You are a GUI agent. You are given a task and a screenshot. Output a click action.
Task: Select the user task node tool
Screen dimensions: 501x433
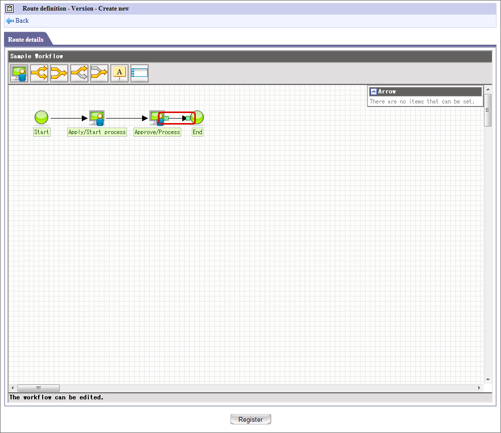pyautogui.click(x=19, y=73)
